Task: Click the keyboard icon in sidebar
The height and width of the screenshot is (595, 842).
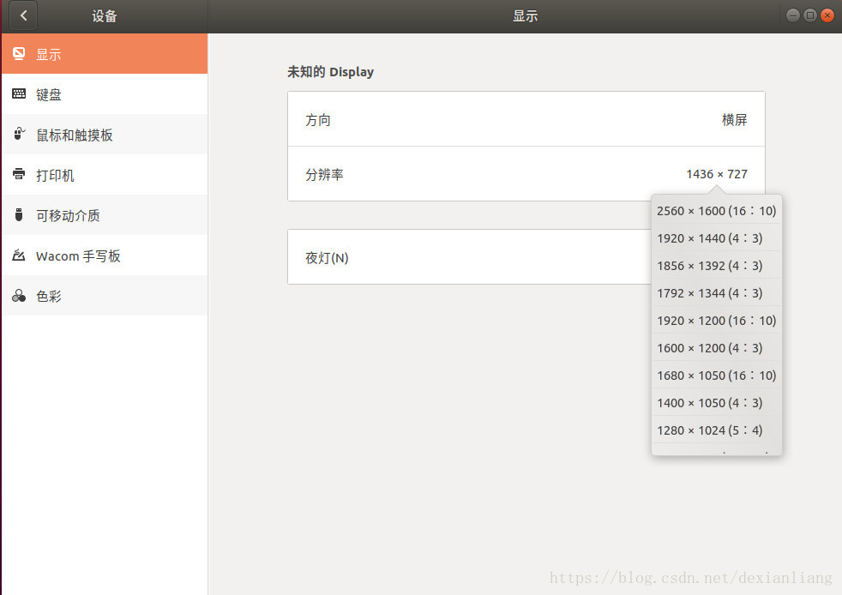Action: (19, 94)
